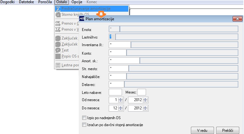Increase the Od meseca year 2012
The height and width of the screenshot is (134, 244).
click(145, 99)
